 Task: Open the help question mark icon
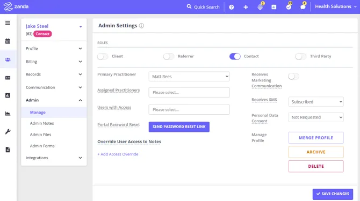(x=232, y=7)
